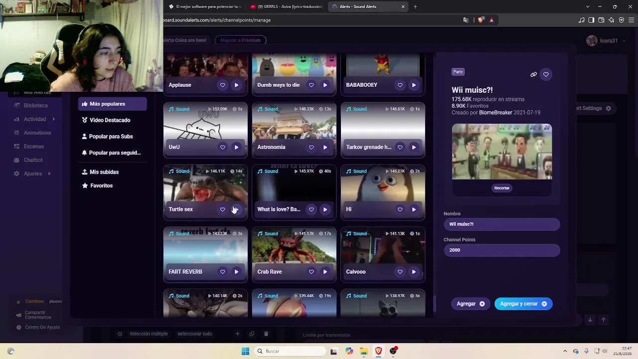Favorite the Astronomia sound
This screenshot has height=359, width=638.
point(312,147)
